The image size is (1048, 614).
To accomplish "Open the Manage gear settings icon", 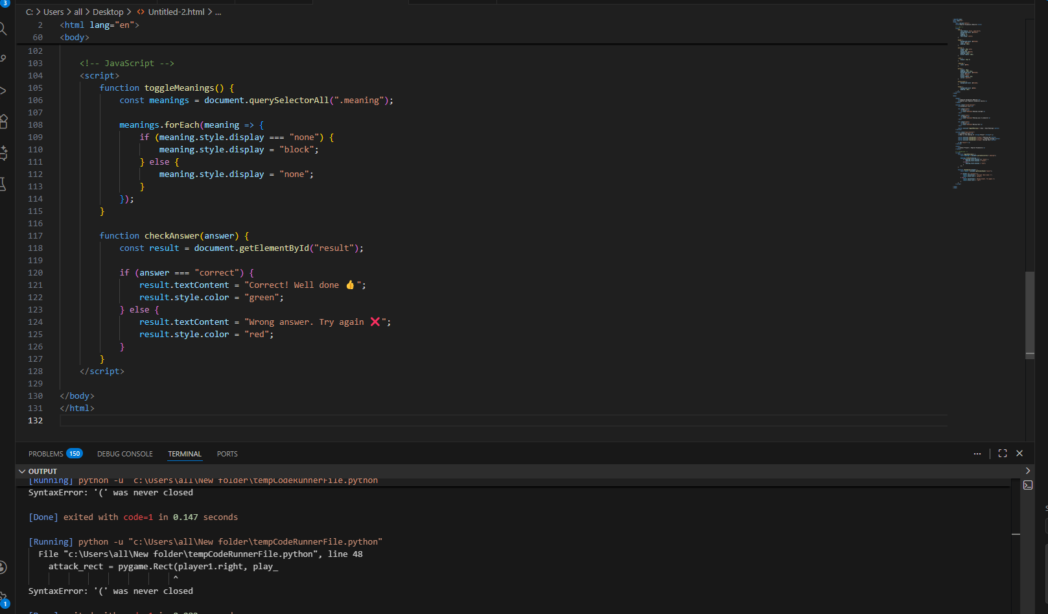I will point(3,598).
